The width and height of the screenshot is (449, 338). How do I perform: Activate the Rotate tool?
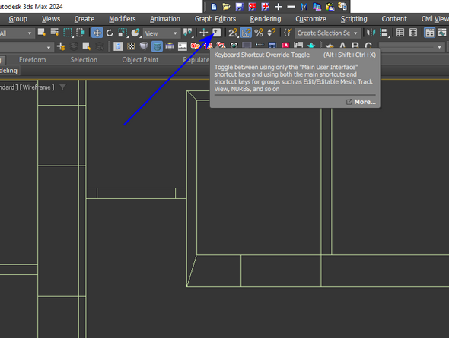tap(110, 33)
